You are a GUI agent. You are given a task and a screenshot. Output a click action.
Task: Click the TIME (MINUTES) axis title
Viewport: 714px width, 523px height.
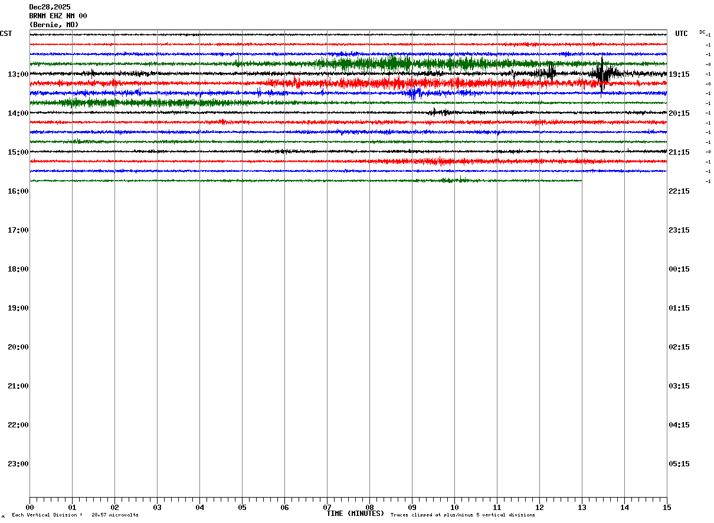coord(355,514)
